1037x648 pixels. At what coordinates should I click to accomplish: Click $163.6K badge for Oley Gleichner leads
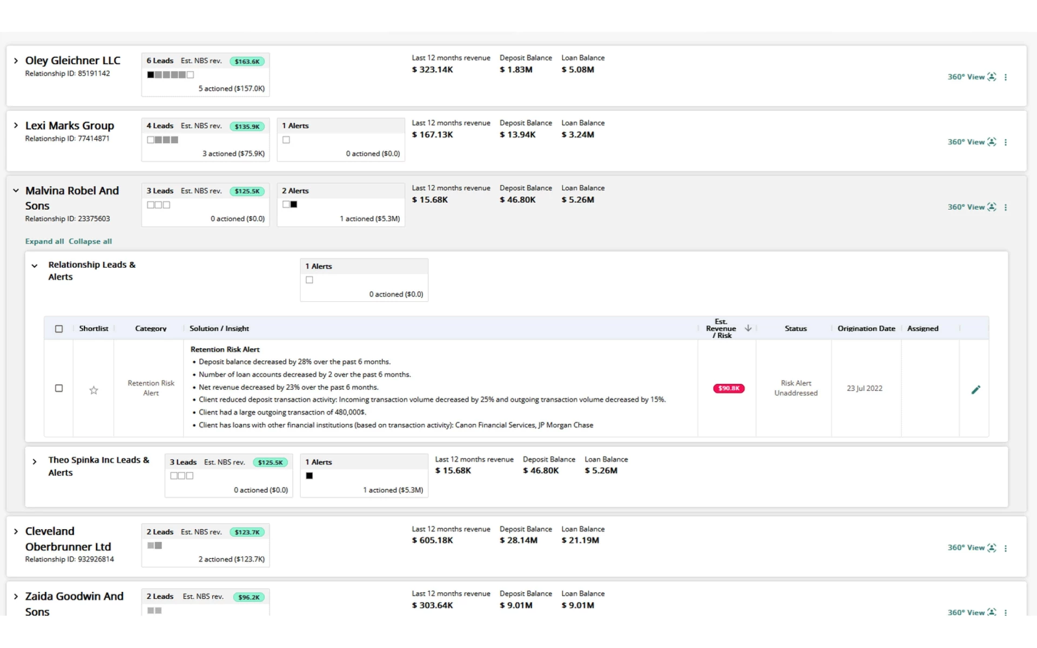pos(247,62)
